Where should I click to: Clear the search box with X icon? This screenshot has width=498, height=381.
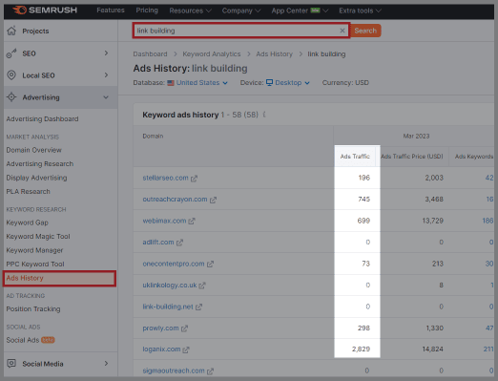[342, 31]
